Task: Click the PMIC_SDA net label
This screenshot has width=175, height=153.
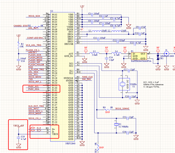Action: [34, 89]
